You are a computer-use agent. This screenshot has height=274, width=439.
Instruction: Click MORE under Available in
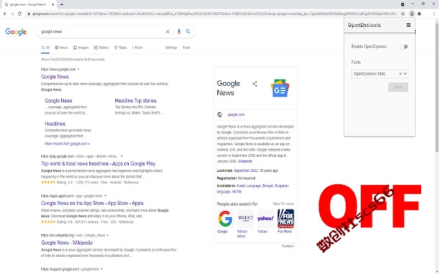[237, 192]
